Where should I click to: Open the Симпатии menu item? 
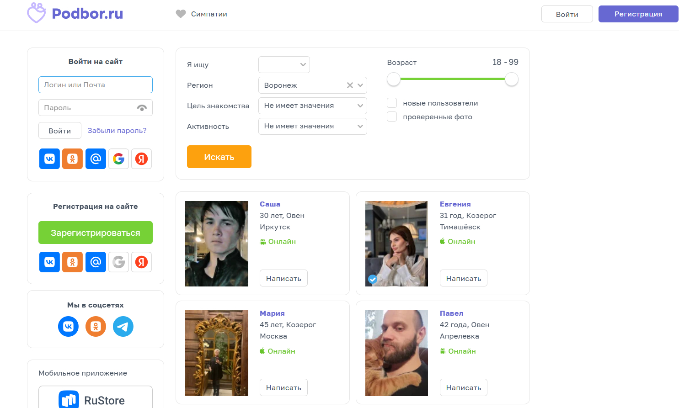point(202,14)
